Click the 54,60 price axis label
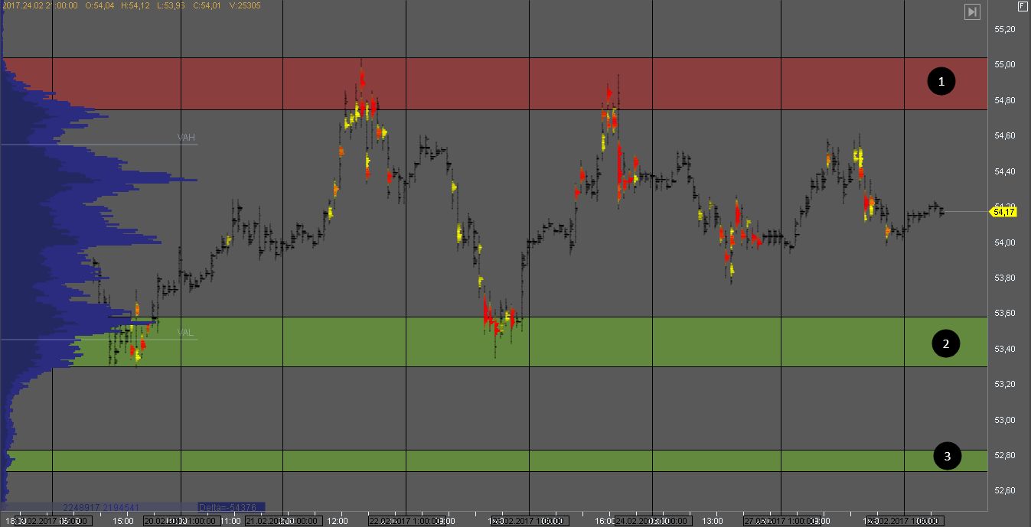The height and width of the screenshot is (527, 1031). pos(1004,135)
